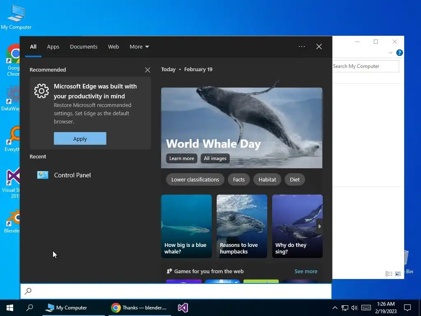Open the Recycle Bin on the desktop
This screenshot has height=316, width=421.
[x=408, y=262]
